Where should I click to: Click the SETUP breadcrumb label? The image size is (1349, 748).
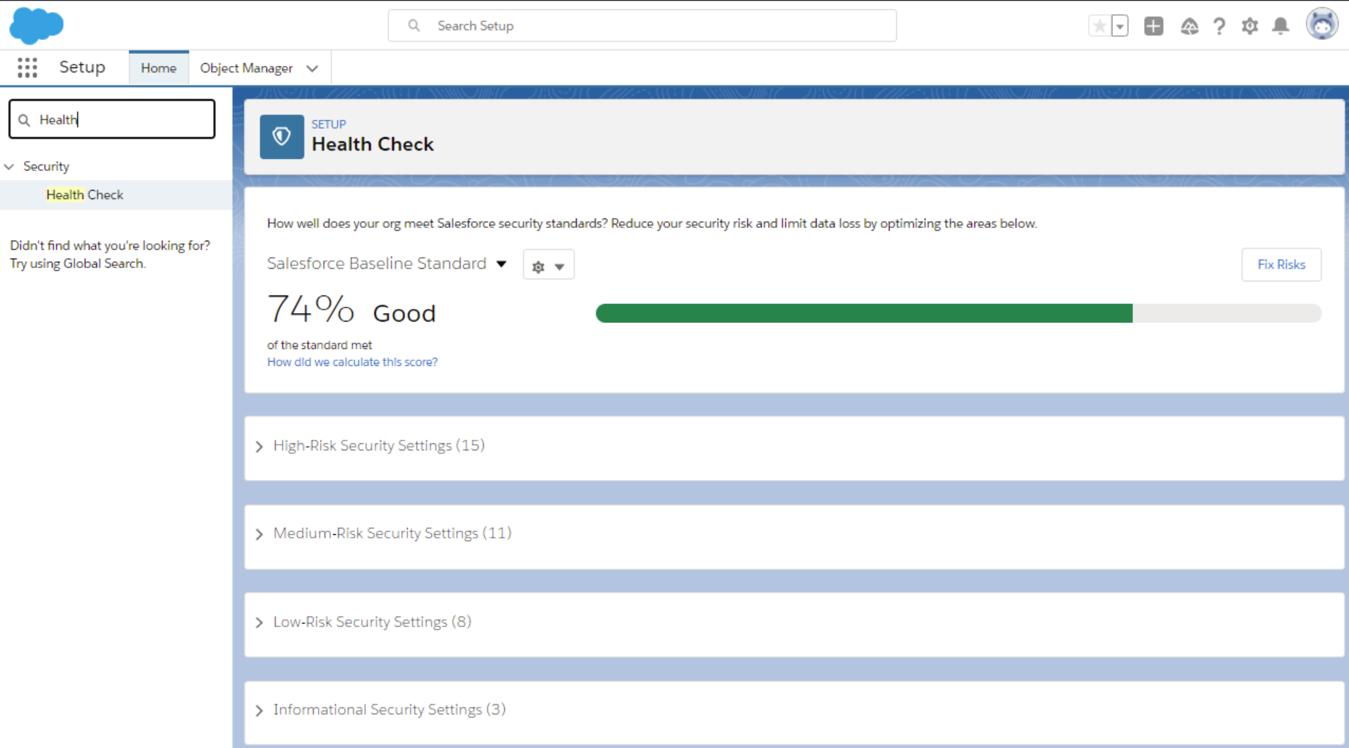[x=329, y=124]
